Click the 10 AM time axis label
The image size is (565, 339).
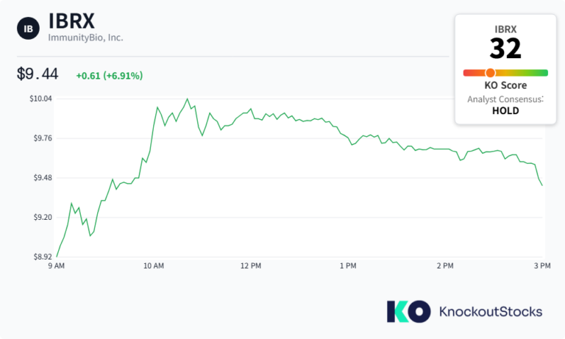coord(154,266)
